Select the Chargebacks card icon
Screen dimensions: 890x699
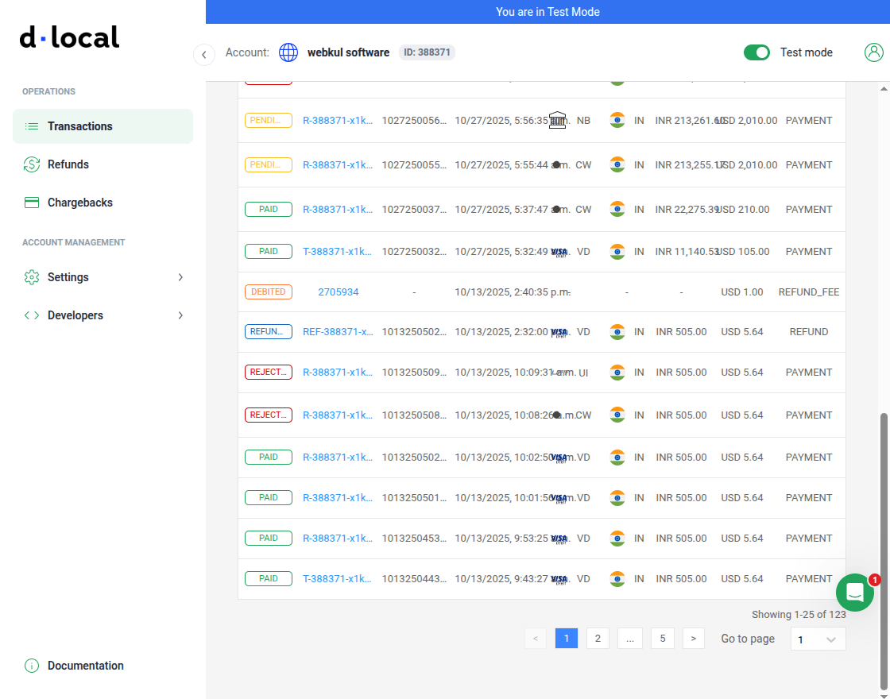click(31, 203)
